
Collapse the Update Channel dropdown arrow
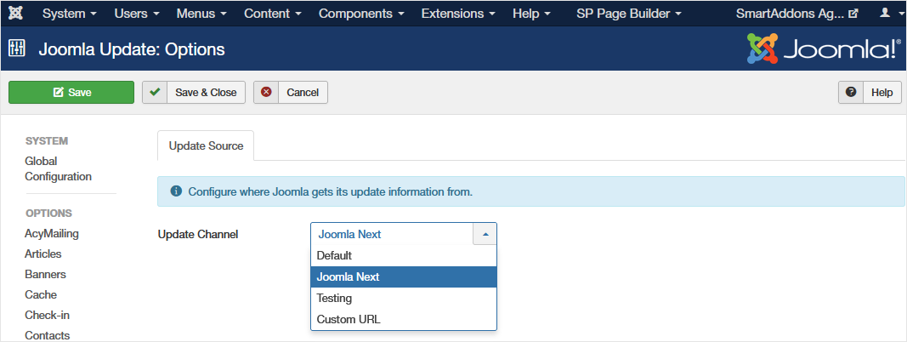[x=485, y=234]
